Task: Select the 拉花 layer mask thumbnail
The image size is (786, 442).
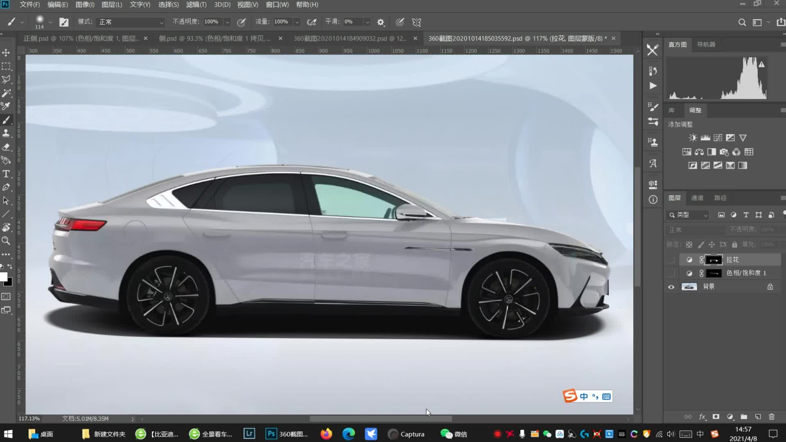Action: (714, 260)
